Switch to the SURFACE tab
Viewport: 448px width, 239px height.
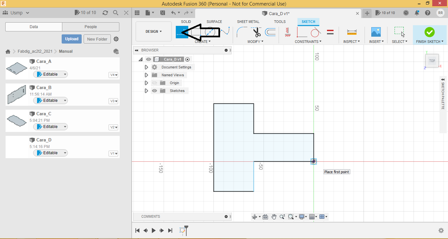214,22
